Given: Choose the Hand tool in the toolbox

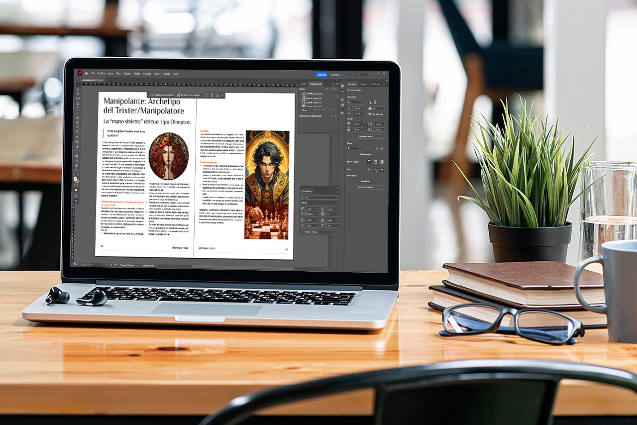Looking at the screenshot, I should click(77, 165).
